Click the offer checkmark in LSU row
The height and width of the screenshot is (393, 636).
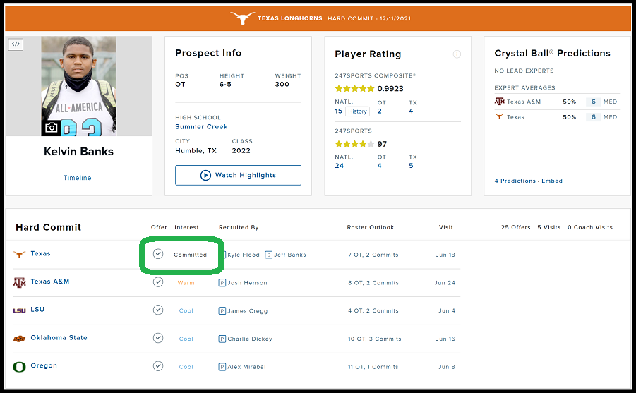click(158, 310)
